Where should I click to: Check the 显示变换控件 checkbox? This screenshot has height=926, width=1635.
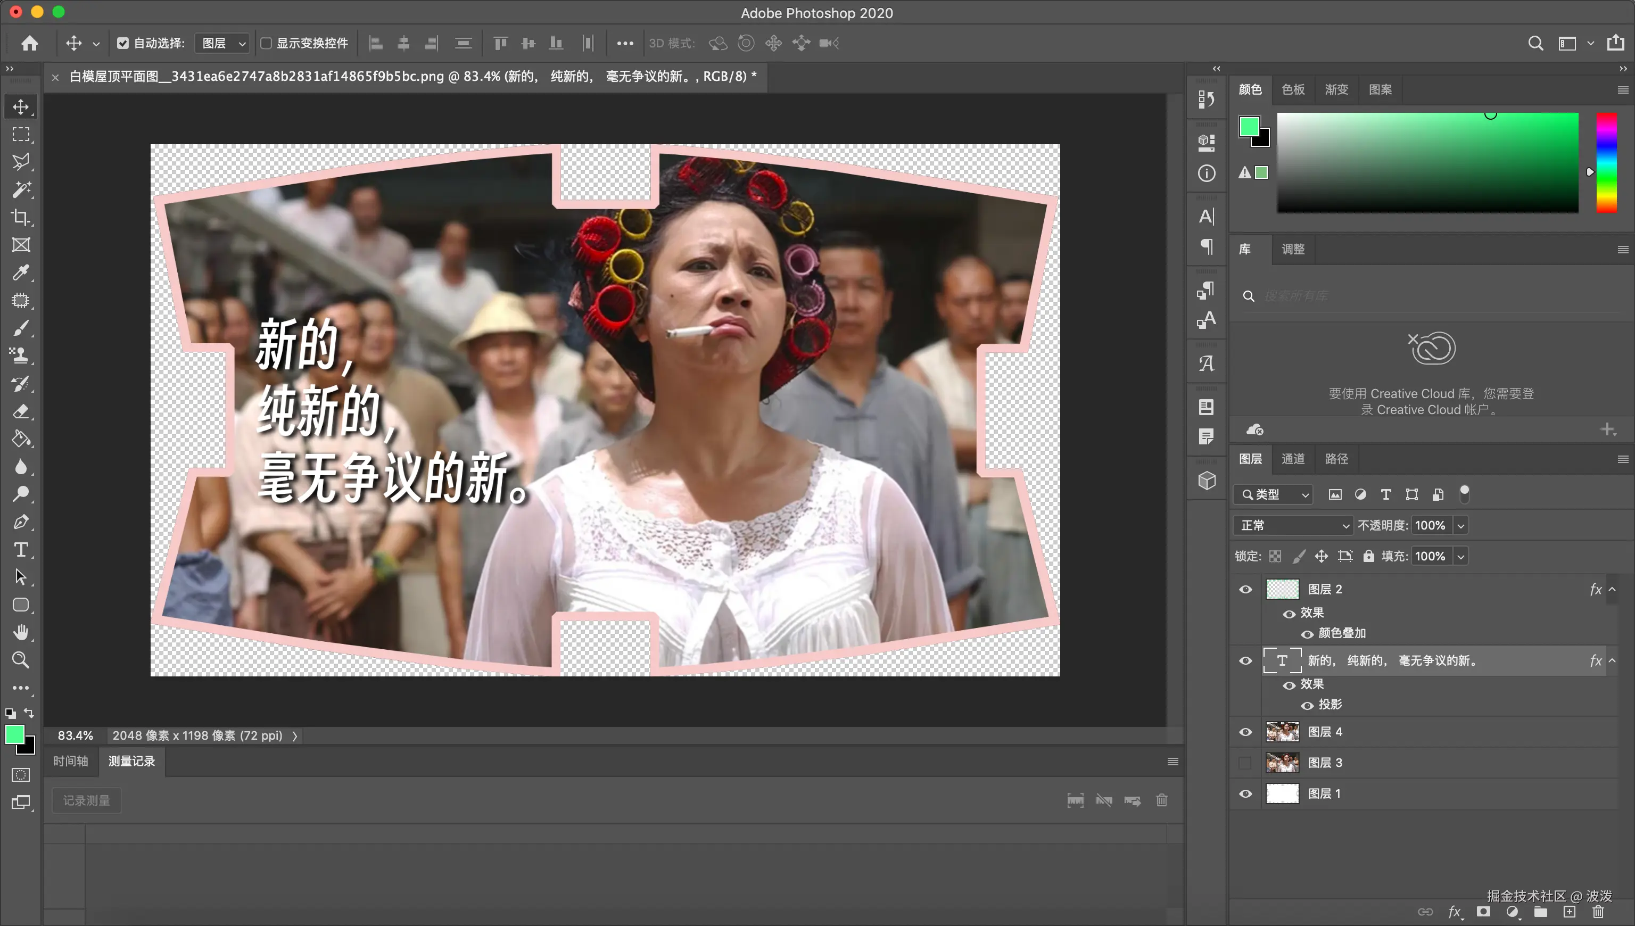click(x=267, y=43)
